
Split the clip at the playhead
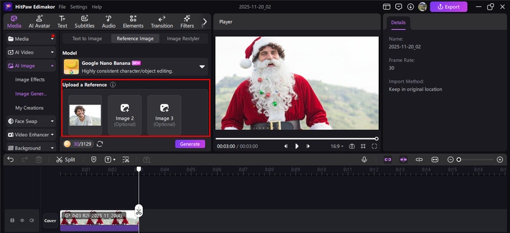click(66, 160)
